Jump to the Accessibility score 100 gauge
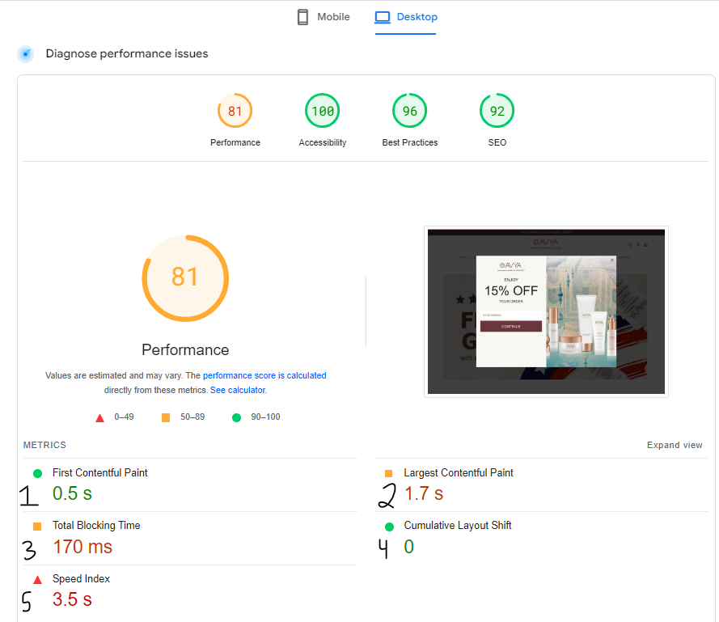Image resolution: width=719 pixels, height=622 pixels. [x=322, y=112]
